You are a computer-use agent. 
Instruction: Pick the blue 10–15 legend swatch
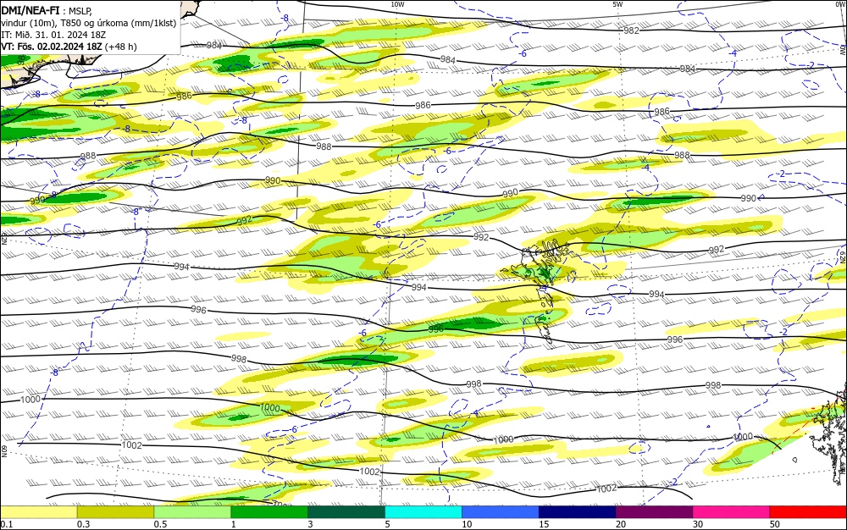tap(501, 512)
